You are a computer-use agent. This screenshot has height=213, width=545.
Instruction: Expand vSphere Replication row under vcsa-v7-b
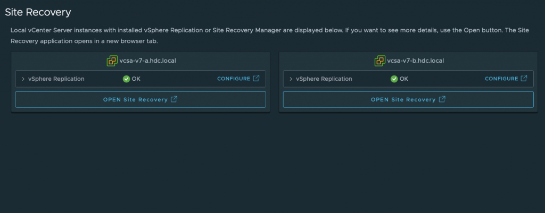(x=291, y=79)
